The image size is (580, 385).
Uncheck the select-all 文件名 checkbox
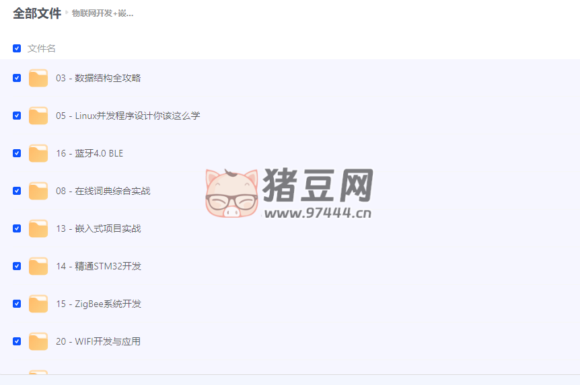click(17, 48)
